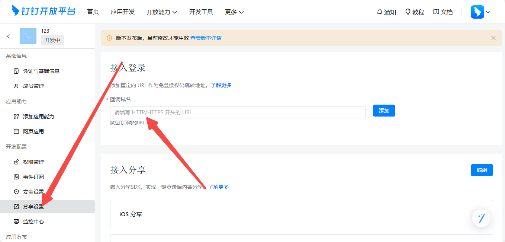This screenshot has width=505, height=242.
Task: Open the 查看版本详情 link
Action: [x=206, y=38]
